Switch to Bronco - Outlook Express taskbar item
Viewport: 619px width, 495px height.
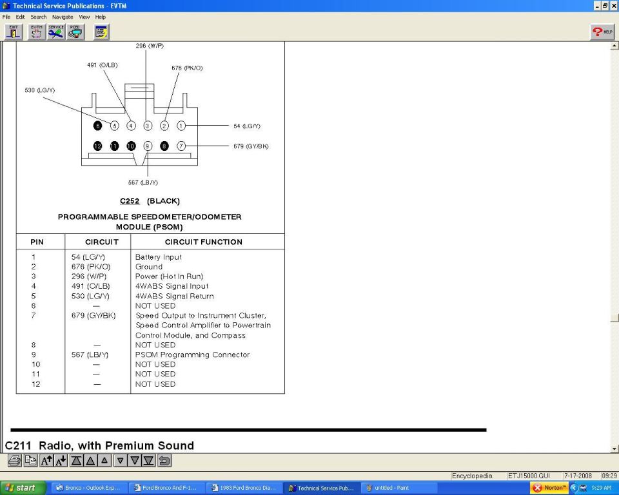click(90, 488)
